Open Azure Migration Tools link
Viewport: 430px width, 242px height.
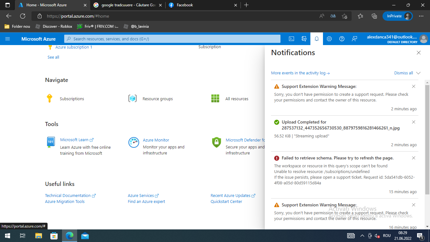65,202
